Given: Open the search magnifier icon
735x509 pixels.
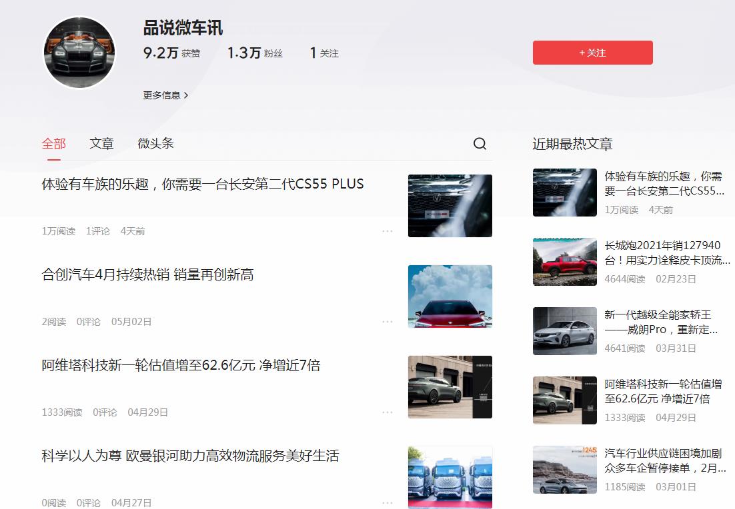Looking at the screenshot, I should [480, 144].
